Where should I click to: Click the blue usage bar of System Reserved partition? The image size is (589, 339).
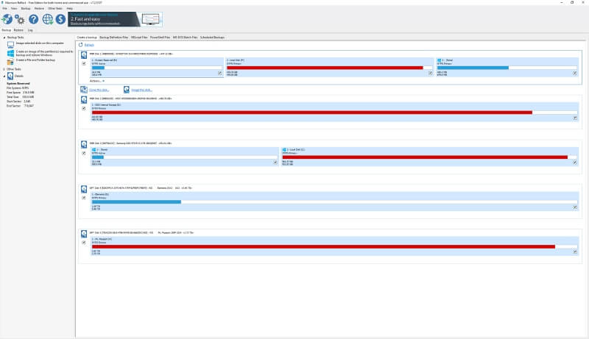click(x=98, y=68)
